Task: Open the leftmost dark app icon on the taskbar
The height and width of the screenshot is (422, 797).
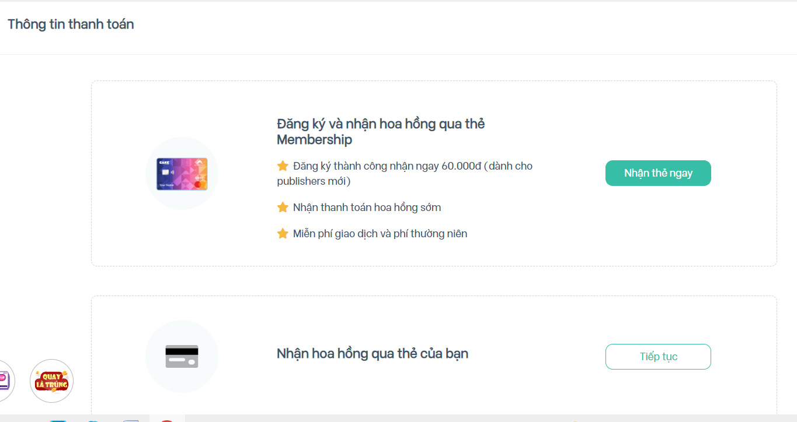Action: pos(58,420)
